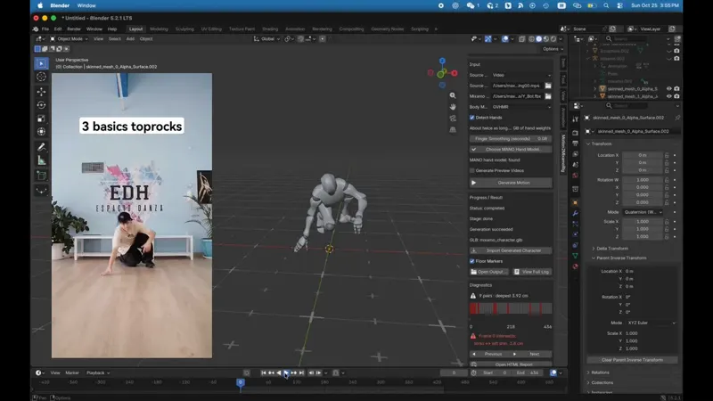Viewport: 713px width, 401px height.
Task: Hide skinned_mesh_0_Alpha_S in outliner via eye
Action: (669, 88)
